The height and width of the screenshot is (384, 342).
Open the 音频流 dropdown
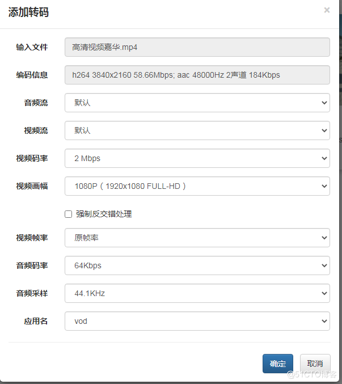(197, 103)
